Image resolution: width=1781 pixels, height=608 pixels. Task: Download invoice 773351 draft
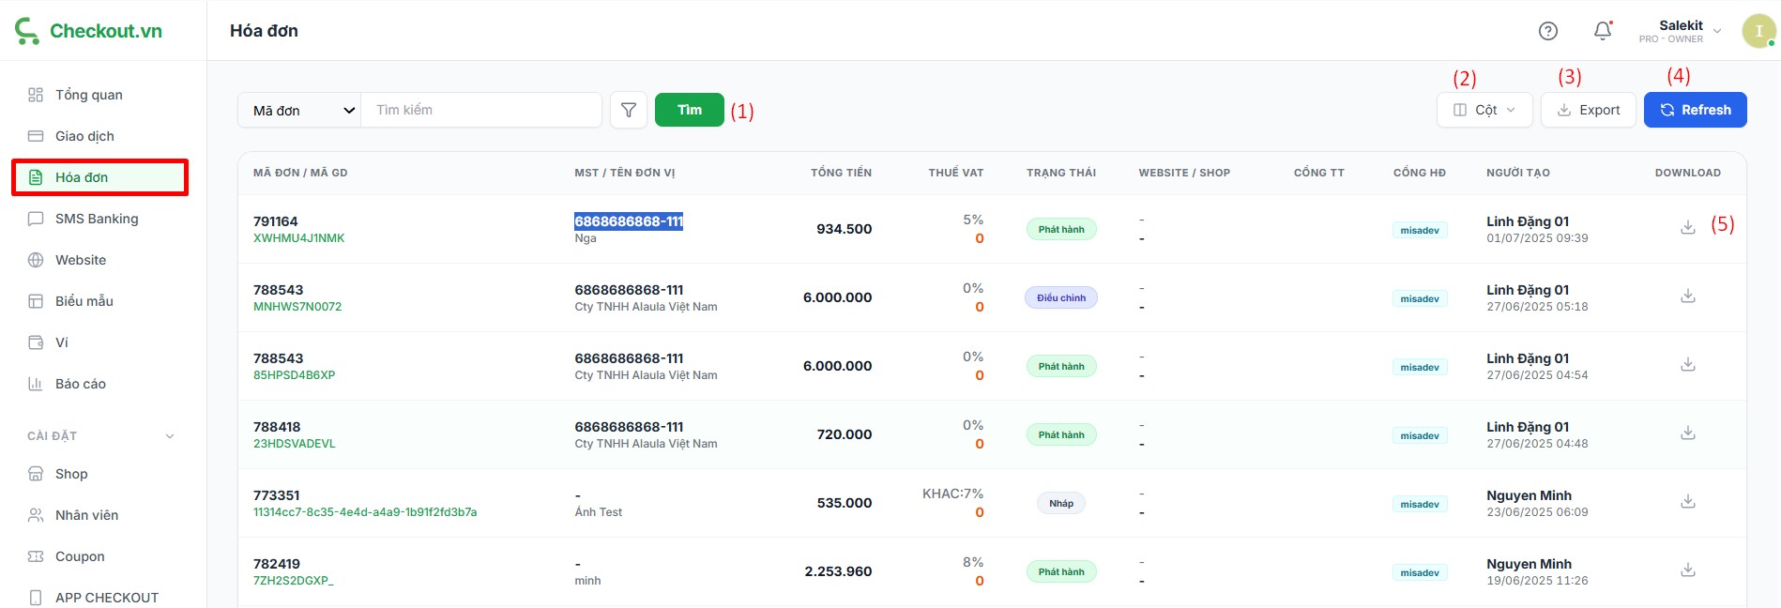pyautogui.click(x=1687, y=502)
